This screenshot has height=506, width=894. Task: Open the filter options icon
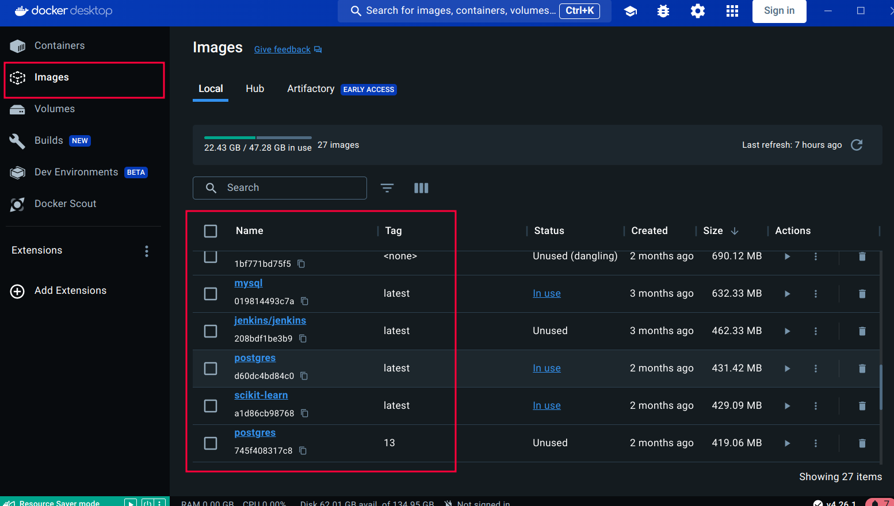(x=387, y=188)
